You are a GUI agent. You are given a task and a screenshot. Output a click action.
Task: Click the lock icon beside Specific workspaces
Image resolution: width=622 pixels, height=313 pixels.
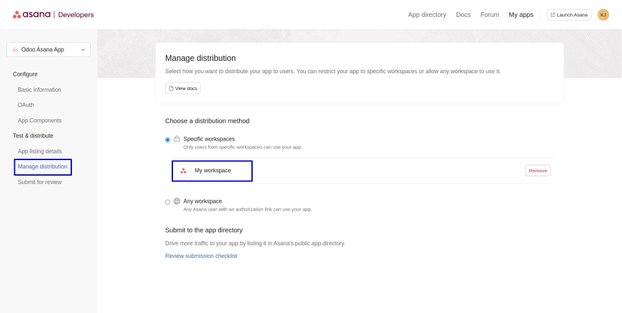177,139
